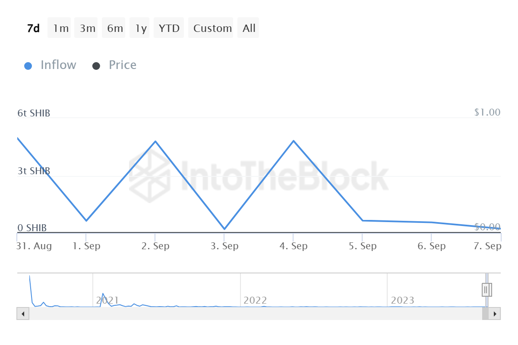The height and width of the screenshot is (345, 518).
Task: Click the 3. Sep inflow low point
Action: point(224,229)
